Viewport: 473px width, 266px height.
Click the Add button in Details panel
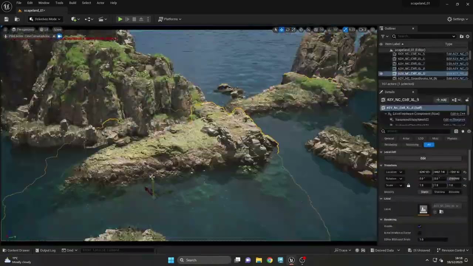coord(442,100)
